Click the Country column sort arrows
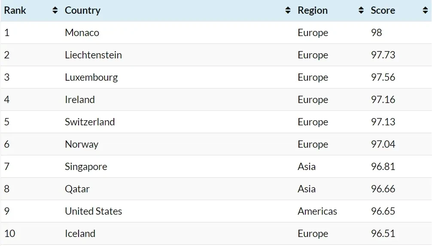The width and height of the screenshot is (432, 246). pos(288,10)
